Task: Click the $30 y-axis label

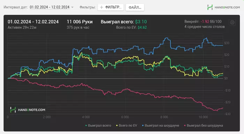Action: click(227, 43)
